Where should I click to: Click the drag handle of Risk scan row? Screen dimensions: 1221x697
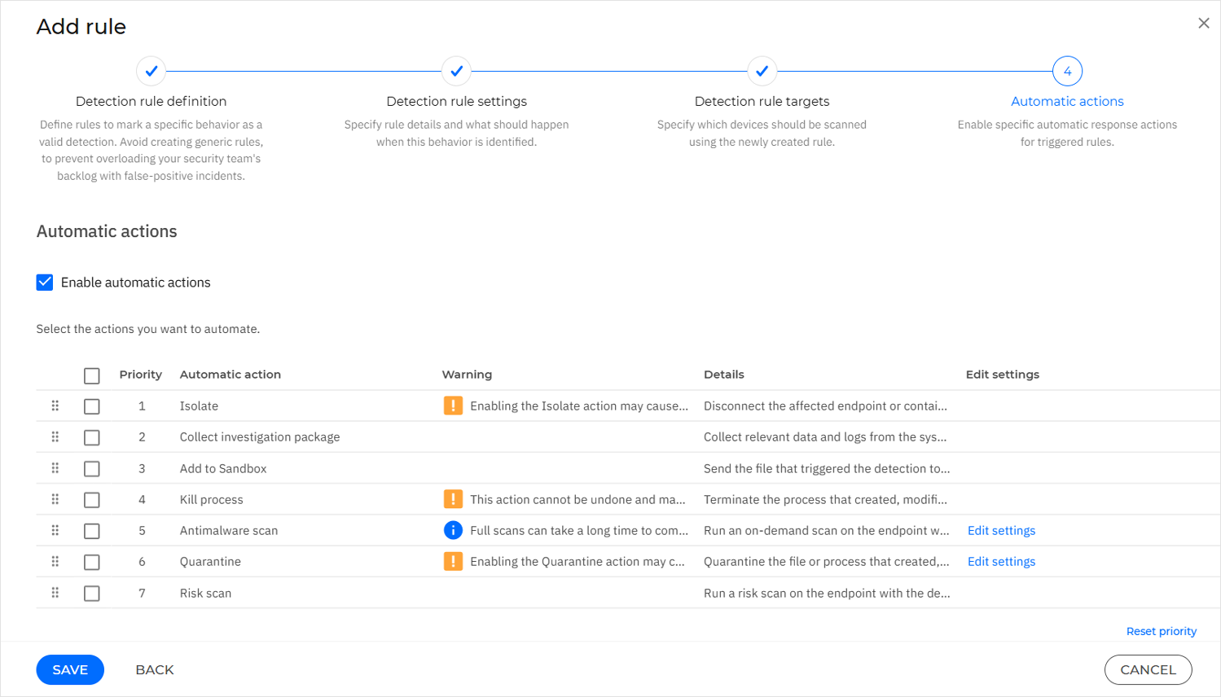tap(55, 593)
